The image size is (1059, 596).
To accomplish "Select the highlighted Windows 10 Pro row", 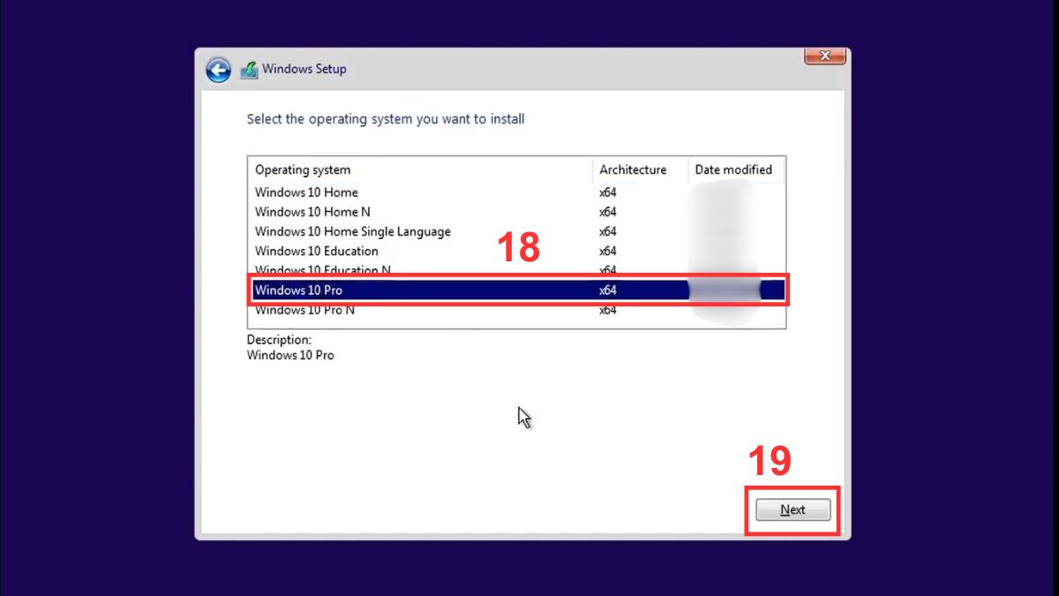I will (x=516, y=290).
